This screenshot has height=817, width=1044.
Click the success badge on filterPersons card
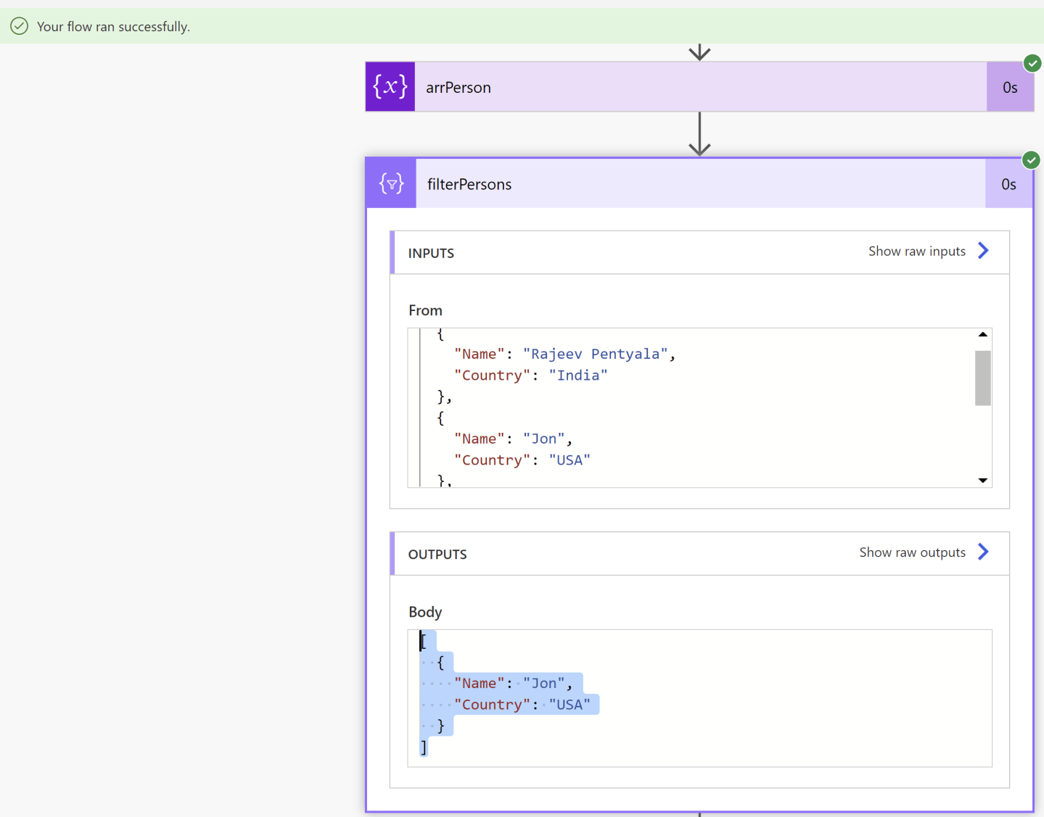pos(1031,159)
